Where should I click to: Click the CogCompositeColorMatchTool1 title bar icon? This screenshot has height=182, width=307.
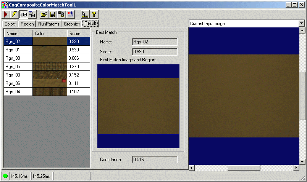[x=5, y=5]
